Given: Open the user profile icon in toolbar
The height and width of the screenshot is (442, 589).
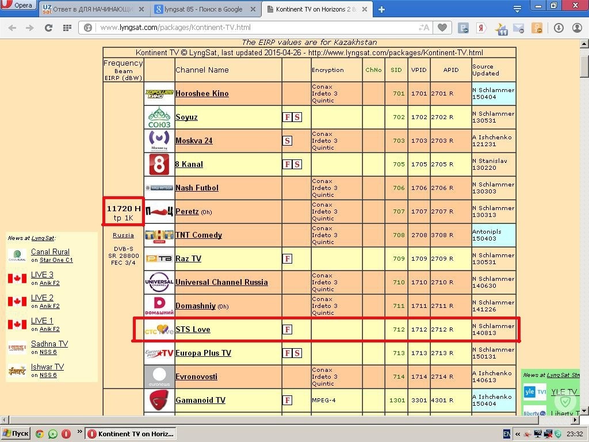Looking at the screenshot, I should pyautogui.click(x=577, y=28).
